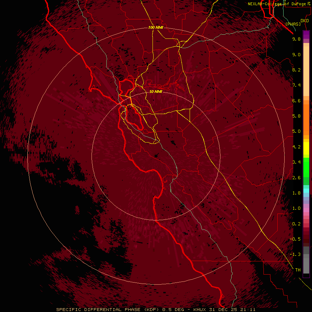Click the DKD label above the color scale
312x312 pixels.
pos(304,21)
